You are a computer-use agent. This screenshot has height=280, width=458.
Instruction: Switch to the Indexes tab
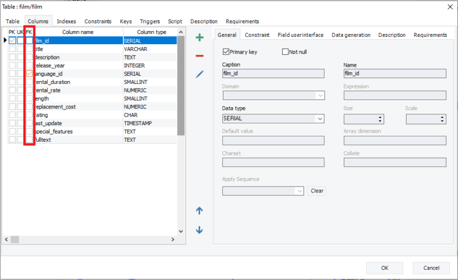point(66,21)
